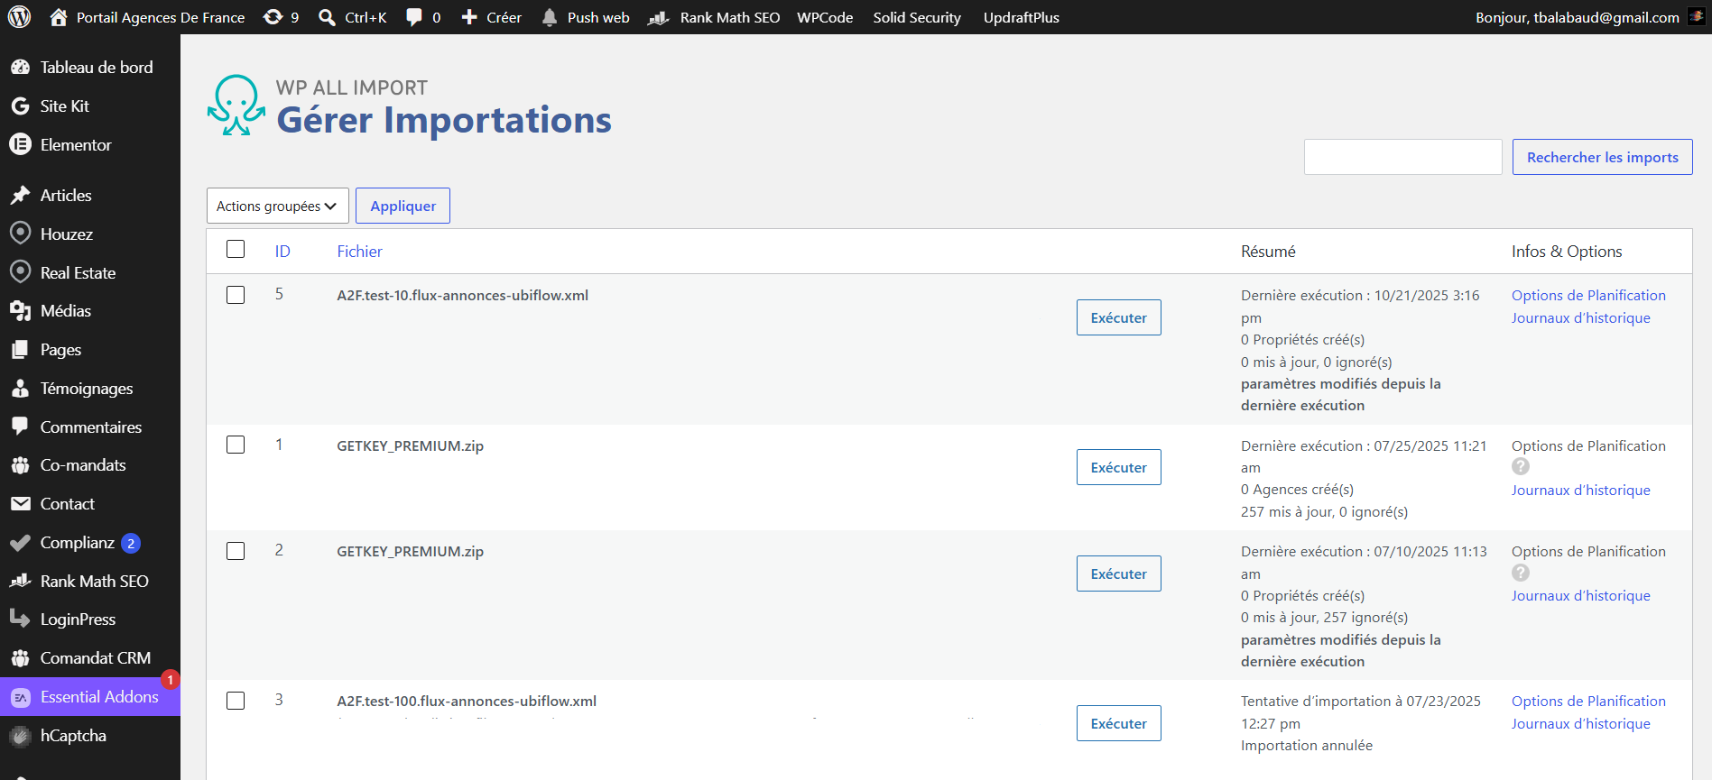The image size is (1712, 780).
Task: Click the Real Estate sidebar icon
Action: click(x=20, y=272)
